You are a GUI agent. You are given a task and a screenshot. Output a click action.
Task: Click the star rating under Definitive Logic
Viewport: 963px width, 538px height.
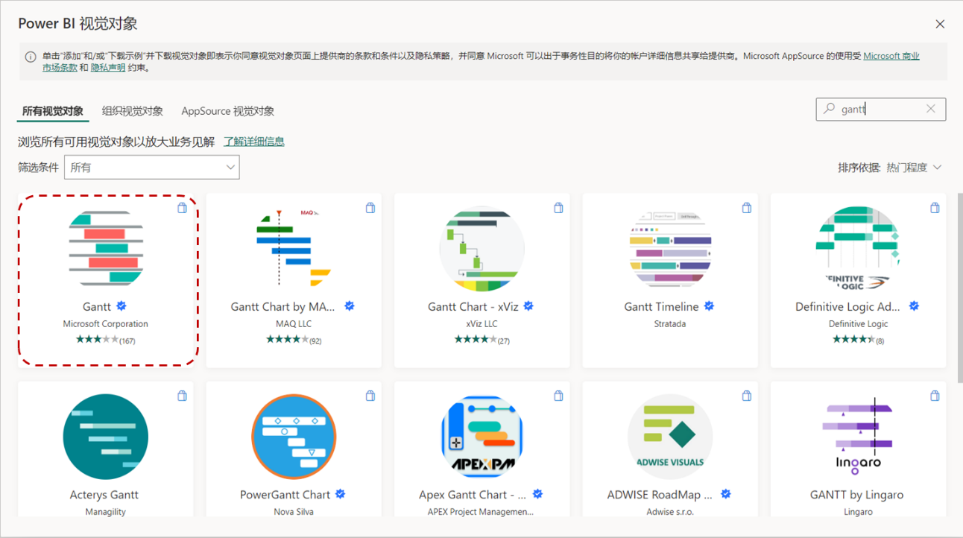(x=853, y=340)
